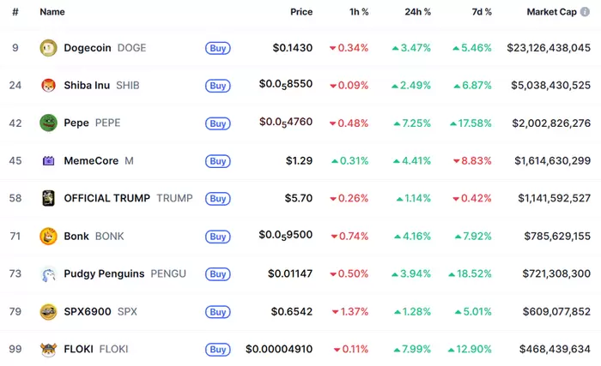The image size is (601, 366).
Task: Click the SPX6900 coin logo
Action: click(48, 311)
